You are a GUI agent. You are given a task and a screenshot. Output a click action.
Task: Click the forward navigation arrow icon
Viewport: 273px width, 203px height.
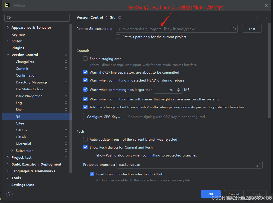point(265,18)
